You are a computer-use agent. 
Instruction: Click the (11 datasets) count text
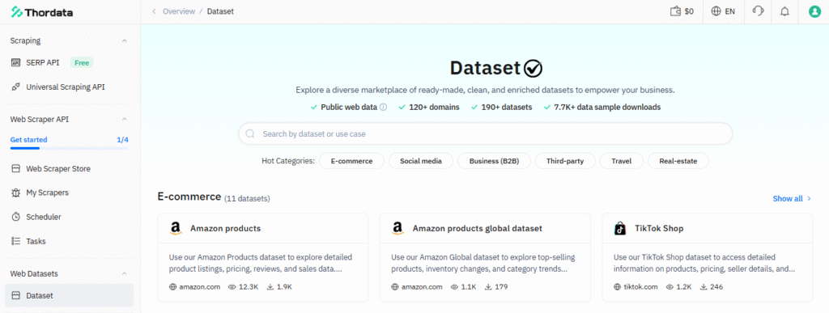click(x=248, y=199)
